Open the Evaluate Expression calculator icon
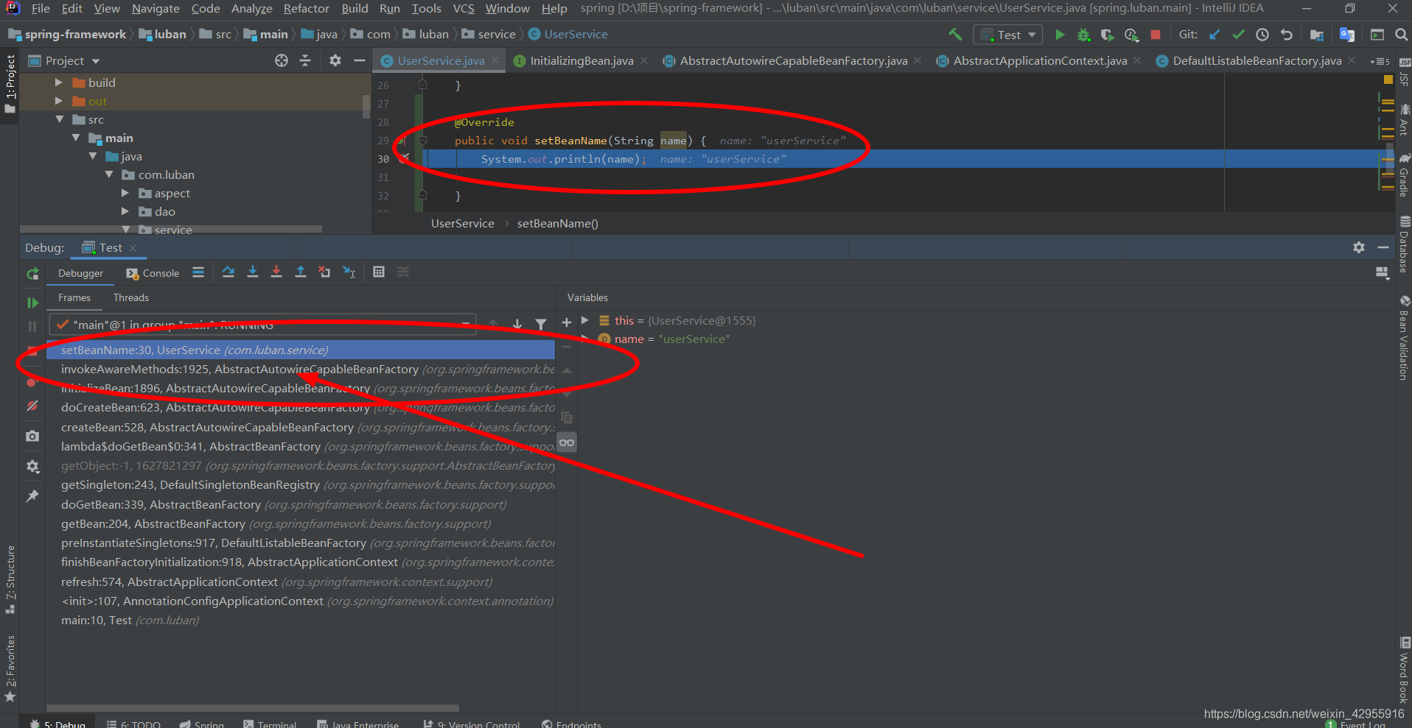1412x728 pixels. [x=379, y=272]
